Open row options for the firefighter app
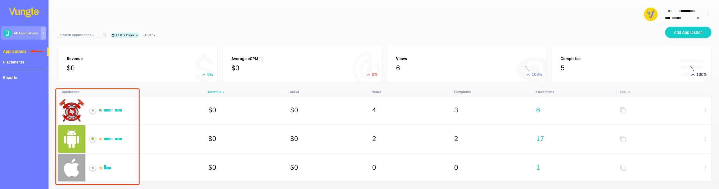 pos(705,110)
